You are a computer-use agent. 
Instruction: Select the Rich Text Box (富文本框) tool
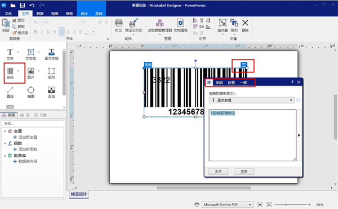tap(51, 54)
